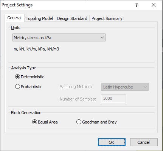Image resolution: width=163 pixels, height=151 pixels.
Task: Select Equal Area block generation
Action: coord(45,122)
